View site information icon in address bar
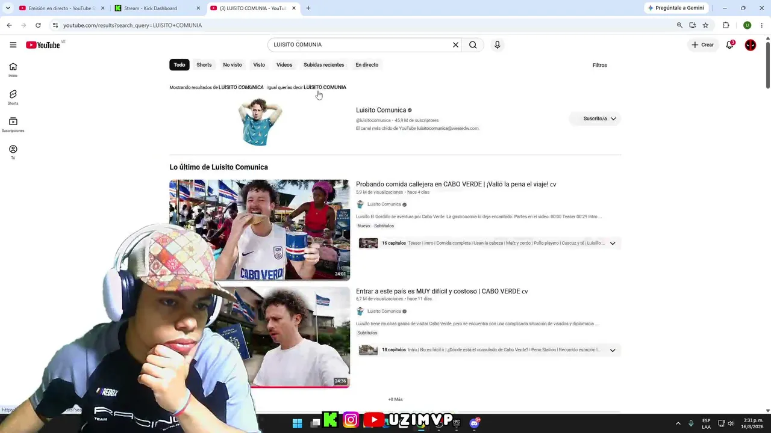771x433 pixels. (x=55, y=25)
